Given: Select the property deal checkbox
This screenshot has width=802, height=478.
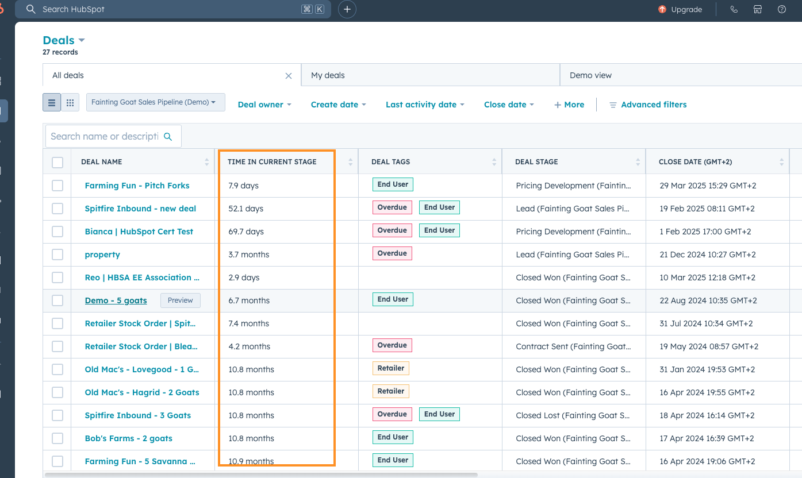Looking at the screenshot, I should point(57,255).
